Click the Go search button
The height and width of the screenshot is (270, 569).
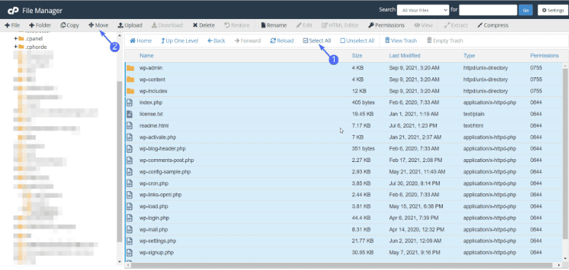tap(525, 10)
